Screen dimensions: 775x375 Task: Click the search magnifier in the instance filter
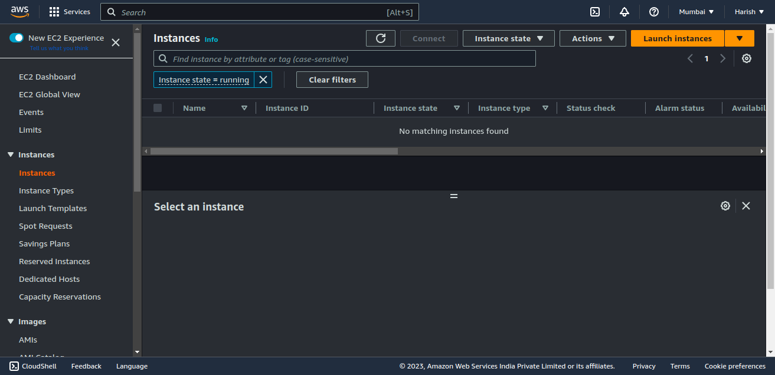[163, 59]
